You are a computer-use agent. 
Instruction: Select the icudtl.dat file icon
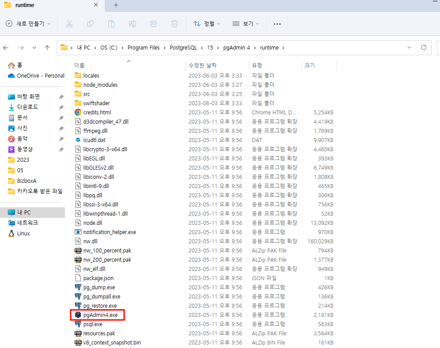(78, 140)
